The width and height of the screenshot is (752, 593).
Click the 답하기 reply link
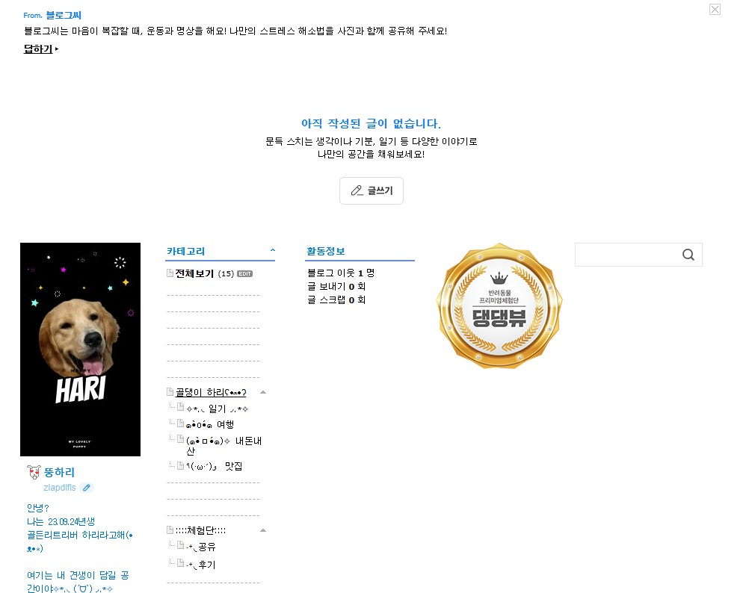(38, 49)
